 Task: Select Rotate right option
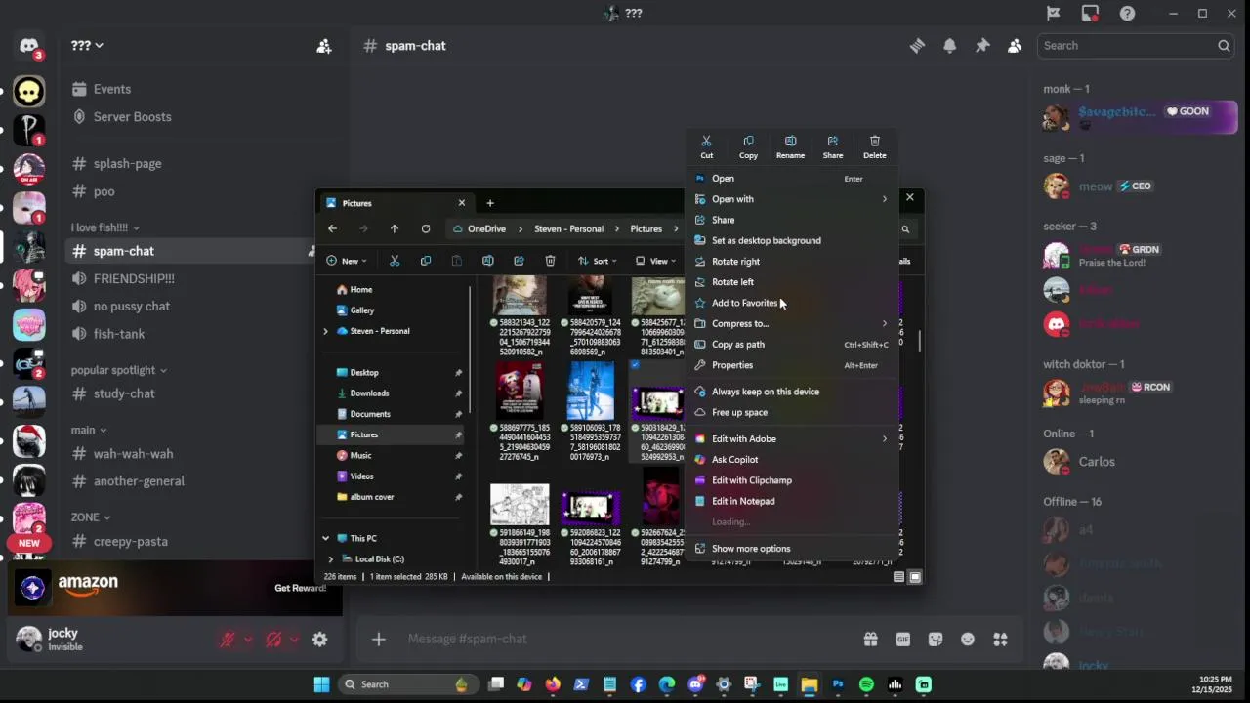(793, 262)
